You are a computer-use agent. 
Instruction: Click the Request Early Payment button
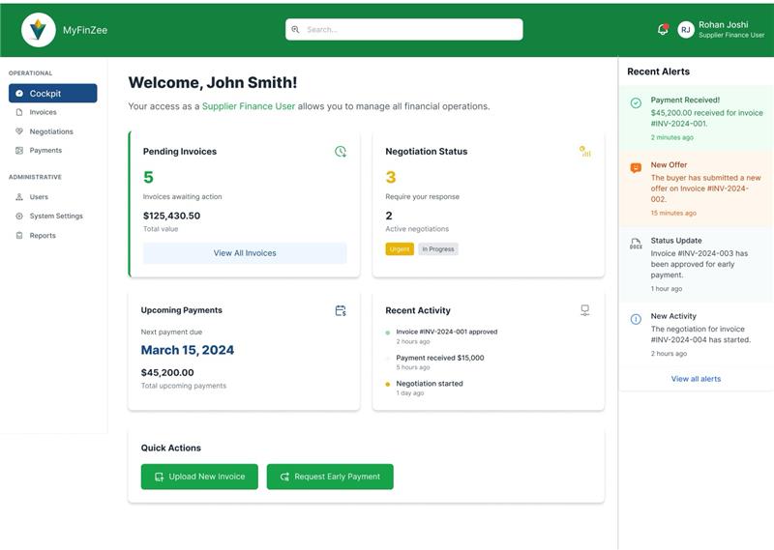[x=330, y=477]
